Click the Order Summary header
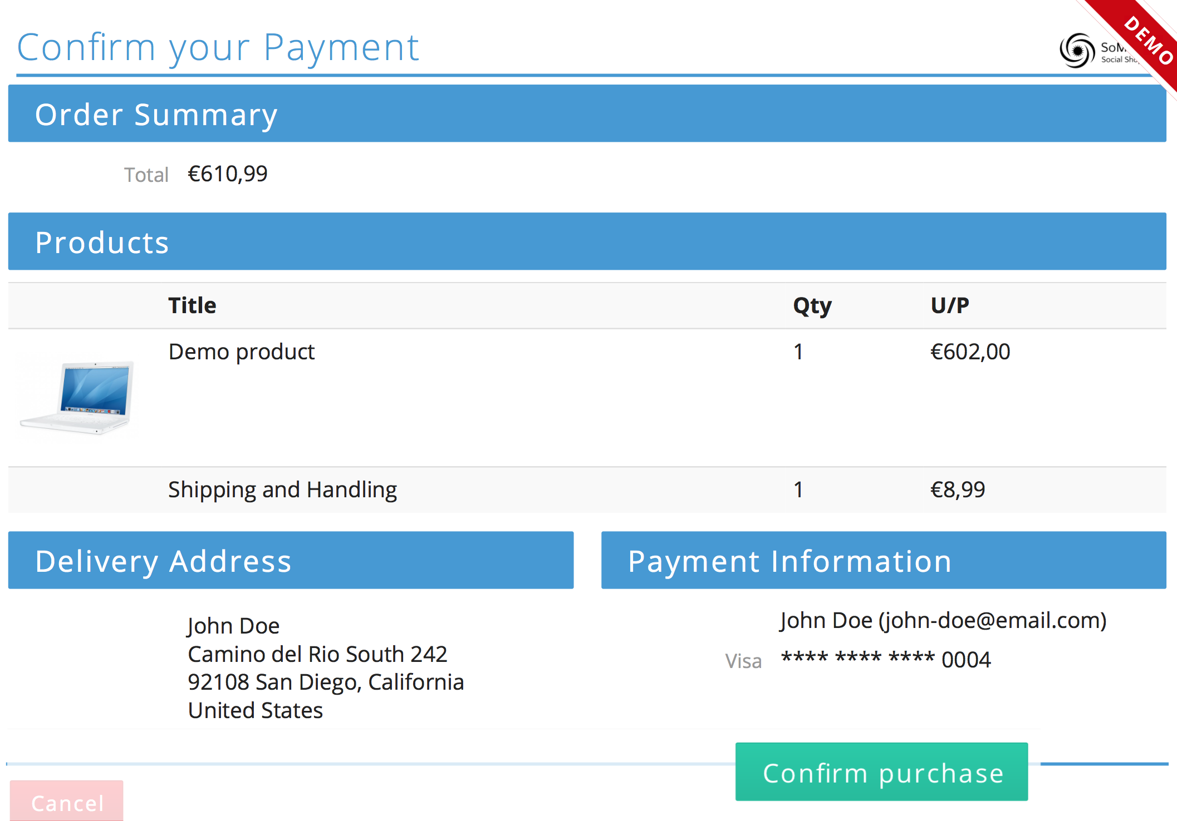1177x821 pixels. (587, 113)
